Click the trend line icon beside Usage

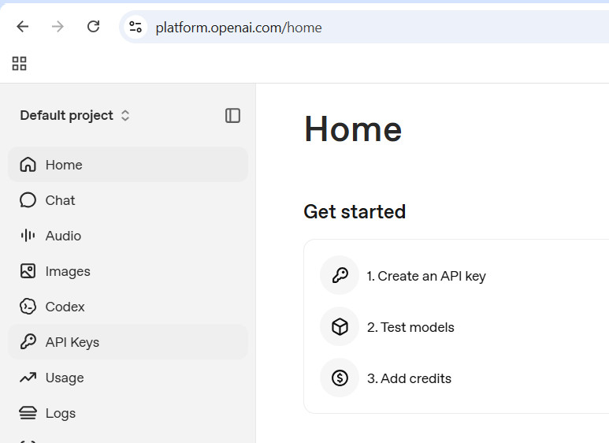pyautogui.click(x=28, y=378)
